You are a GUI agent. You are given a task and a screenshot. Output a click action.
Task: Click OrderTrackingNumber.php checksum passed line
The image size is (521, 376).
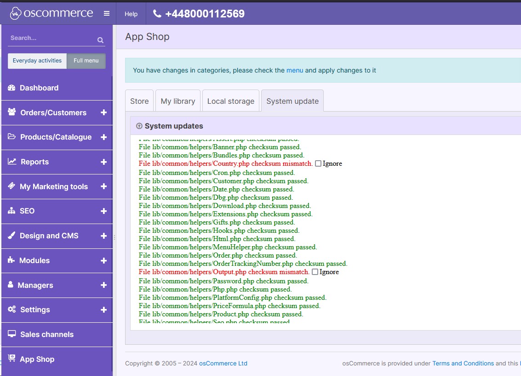(x=243, y=264)
